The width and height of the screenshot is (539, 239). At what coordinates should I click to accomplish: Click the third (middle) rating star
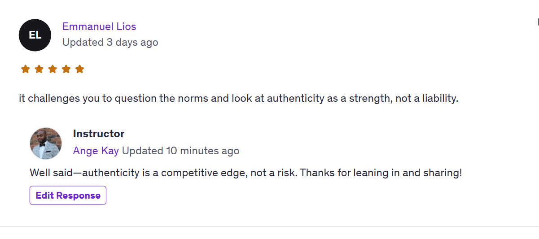53,69
